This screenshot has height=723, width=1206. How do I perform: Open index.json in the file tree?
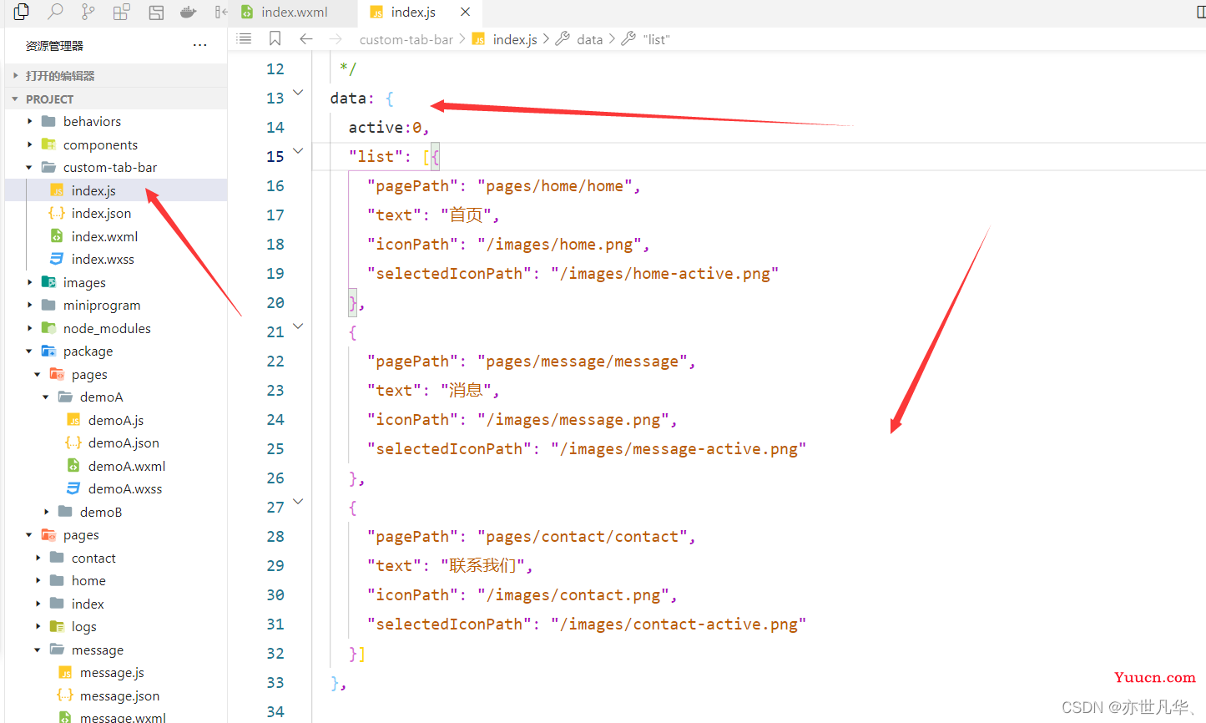click(x=115, y=213)
